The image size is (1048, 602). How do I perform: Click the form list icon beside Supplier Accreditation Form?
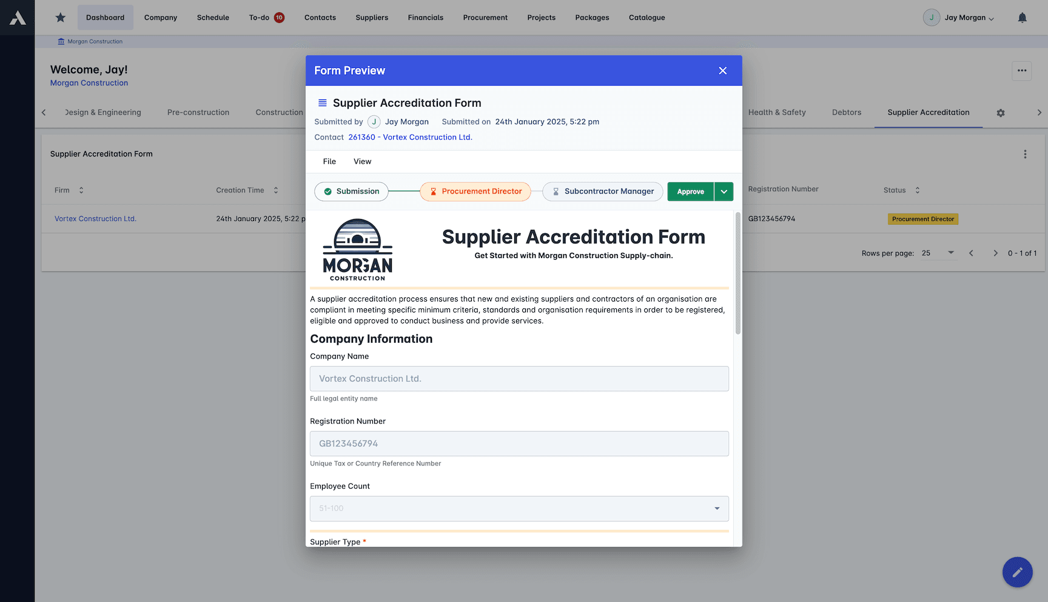pos(322,103)
